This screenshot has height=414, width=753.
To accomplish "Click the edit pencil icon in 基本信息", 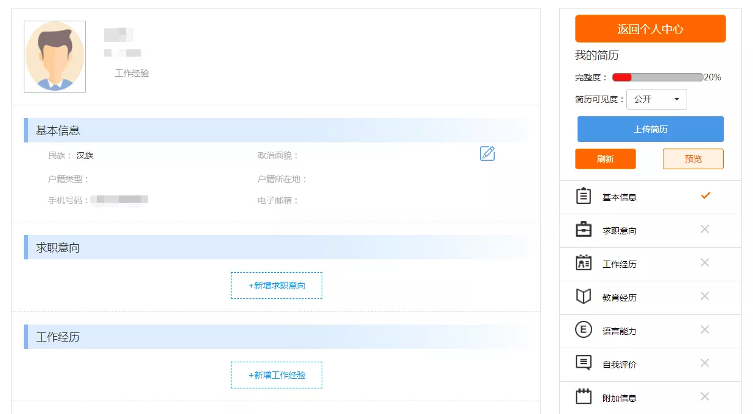I will click(487, 153).
